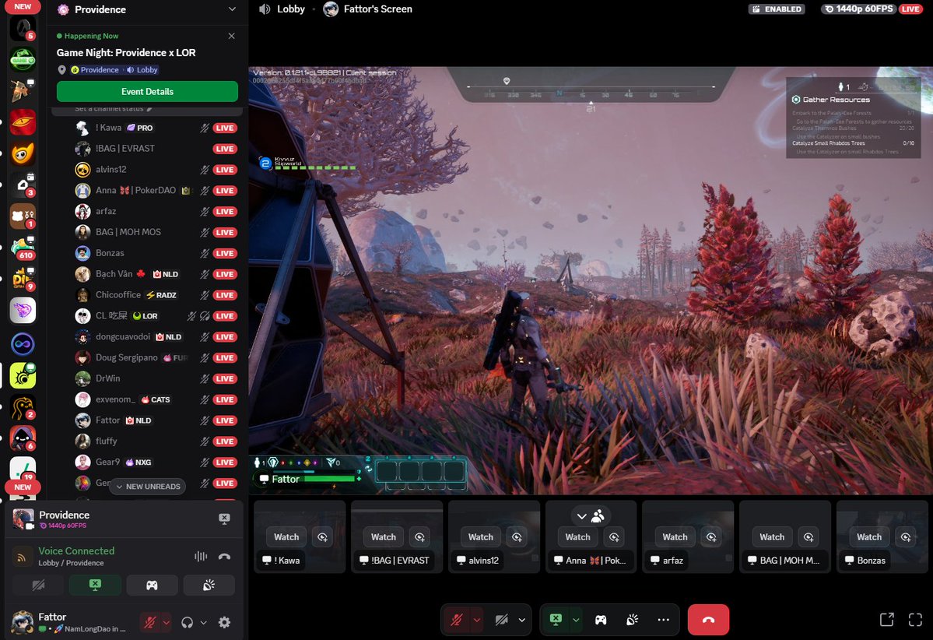Unmute microphone in user panel

point(150,622)
